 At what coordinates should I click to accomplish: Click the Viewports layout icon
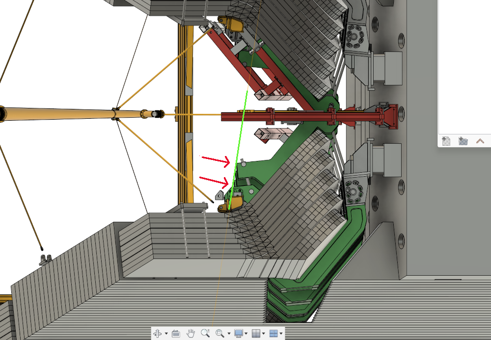coord(273,334)
